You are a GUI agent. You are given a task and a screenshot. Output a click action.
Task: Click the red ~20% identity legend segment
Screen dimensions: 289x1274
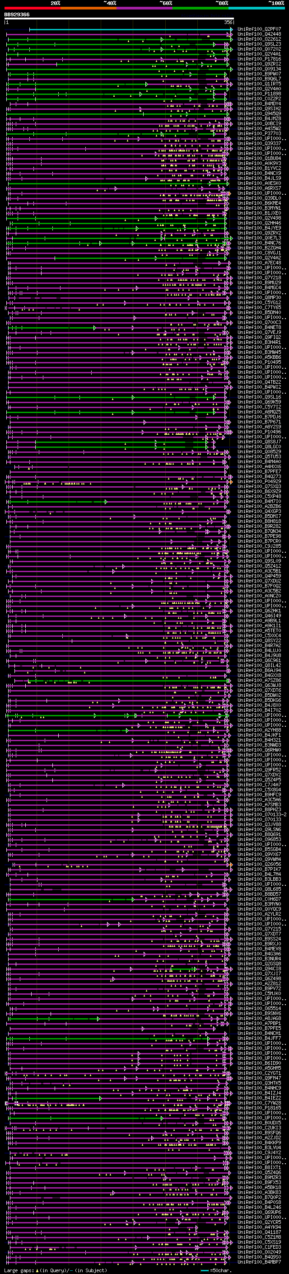click(32, 8)
